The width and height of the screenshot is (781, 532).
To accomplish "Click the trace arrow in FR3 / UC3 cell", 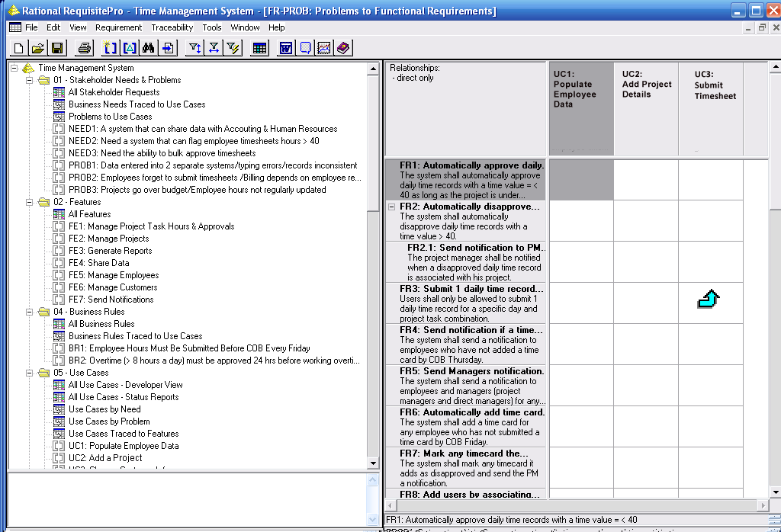I will coord(709,299).
